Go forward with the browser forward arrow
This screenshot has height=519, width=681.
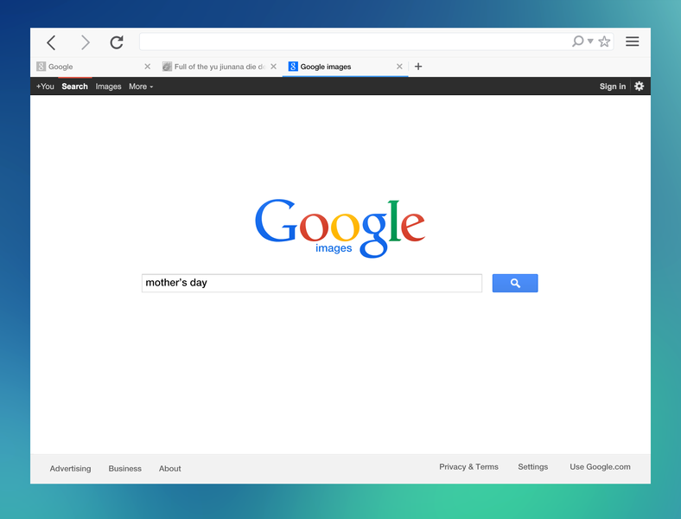(x=85, y=42)
